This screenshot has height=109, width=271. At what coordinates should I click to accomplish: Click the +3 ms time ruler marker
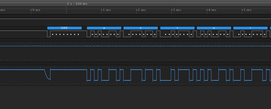pos(176,10)
